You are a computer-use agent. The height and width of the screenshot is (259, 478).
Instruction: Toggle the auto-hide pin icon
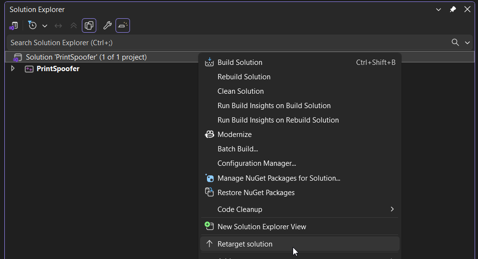[x=452, y=10]
